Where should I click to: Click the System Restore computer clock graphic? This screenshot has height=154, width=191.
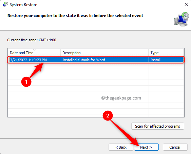point(182,19)
